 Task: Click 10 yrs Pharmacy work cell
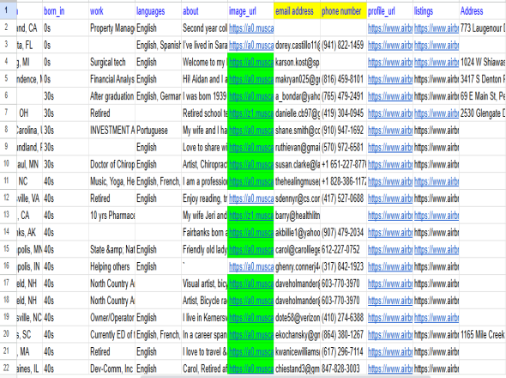coord(112,216)
